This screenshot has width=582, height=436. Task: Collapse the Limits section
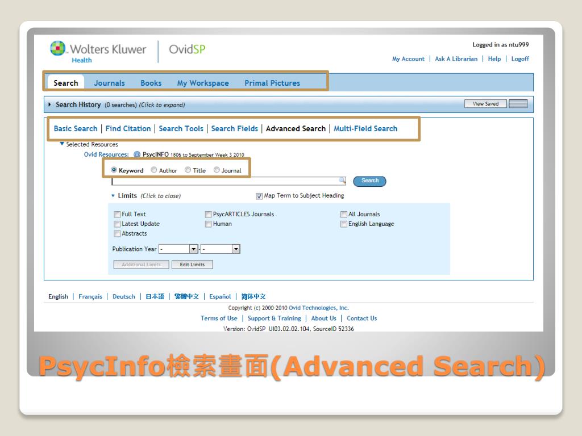[113, 196]
